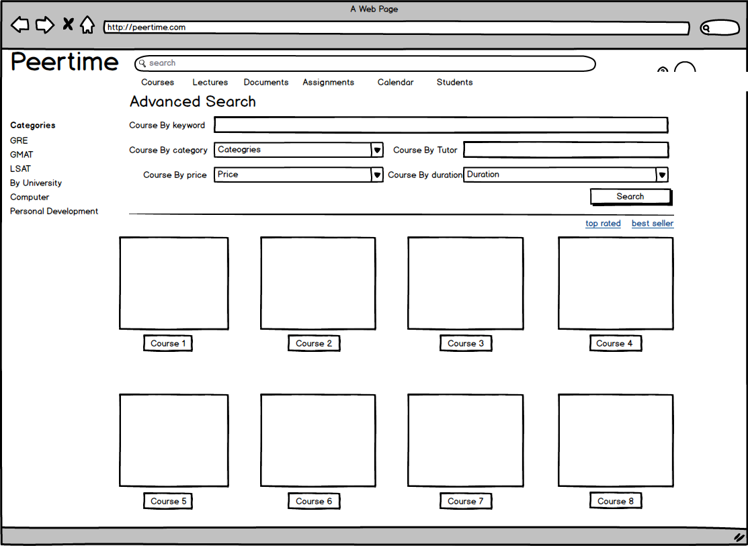The width and height of the screenshot is (748, 546).
Task: Click the browser forward arrow icon
Action: pyautogui.click(x=44, y=26)
